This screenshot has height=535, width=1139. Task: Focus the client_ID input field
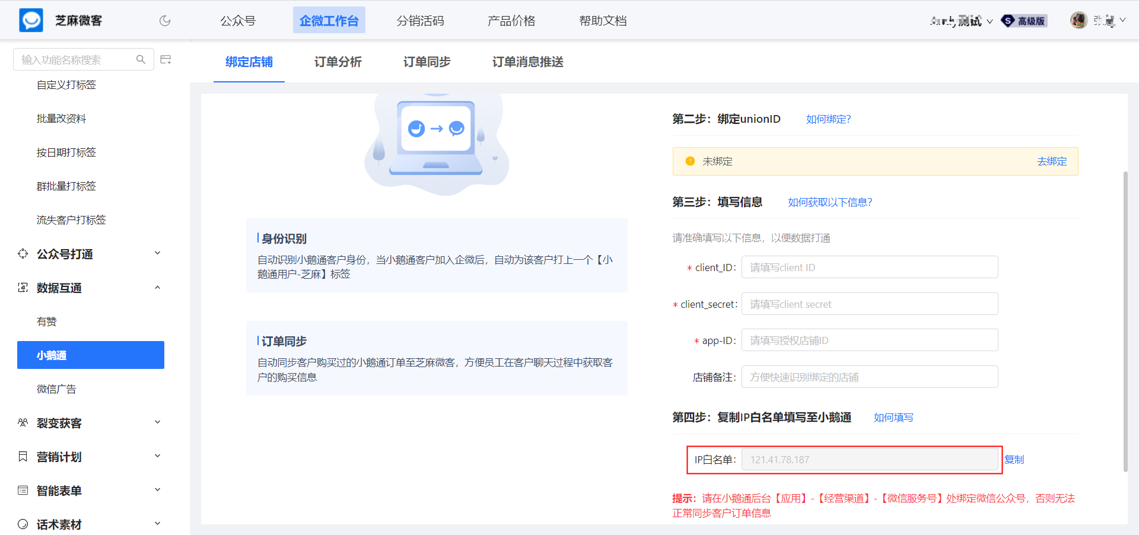[870, 267]
